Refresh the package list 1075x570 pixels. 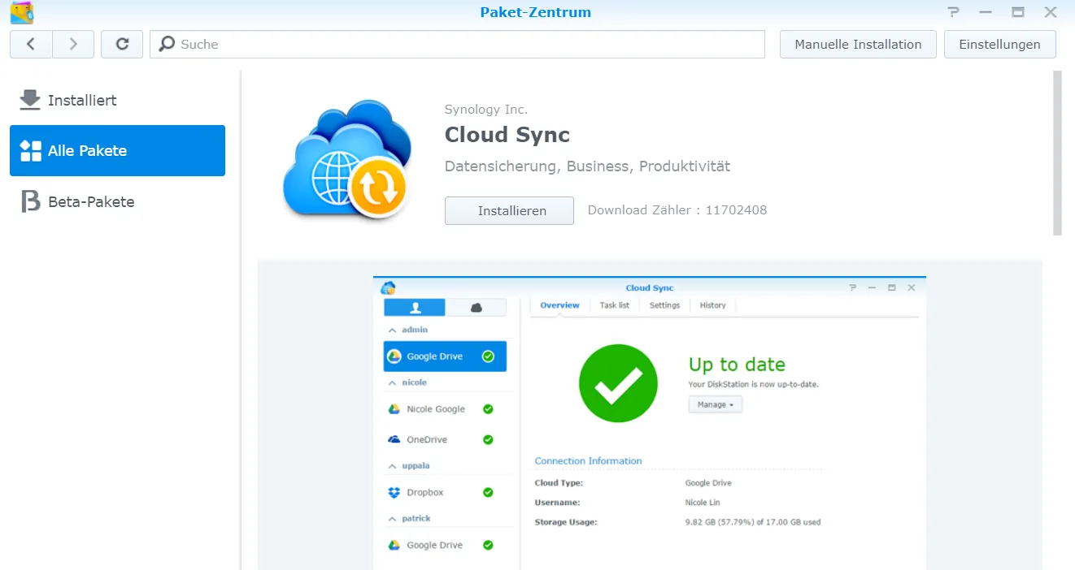122,44
